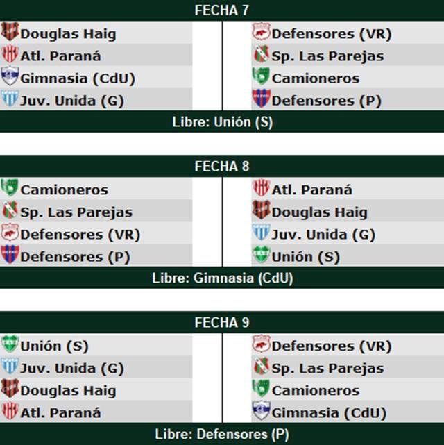Viewport: 444px width, 445px height.
Task: Select the Camioneros crest in Fecha 7
Action: click(x=261, y=77)
